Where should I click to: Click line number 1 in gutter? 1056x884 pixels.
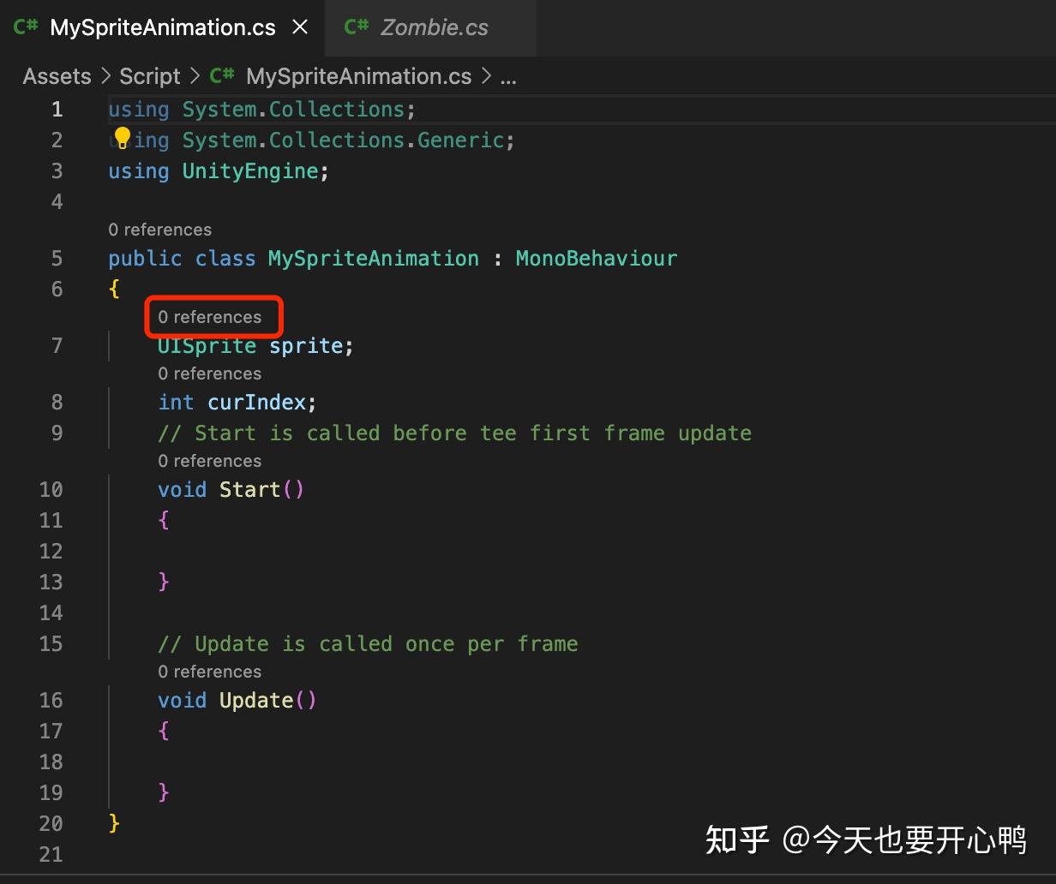click(x=57, y=110)
